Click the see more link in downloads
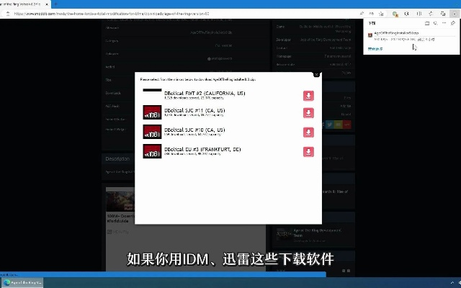 pos(375,49)
